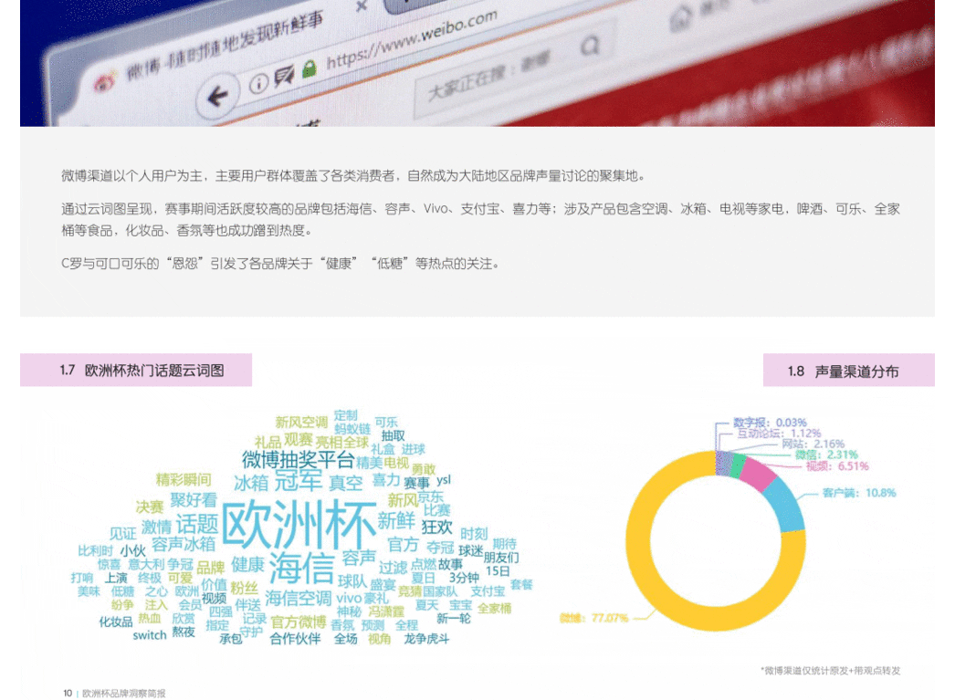Click the Weibo logo on the browser tab
955x700 pixels.
(105, 81)
